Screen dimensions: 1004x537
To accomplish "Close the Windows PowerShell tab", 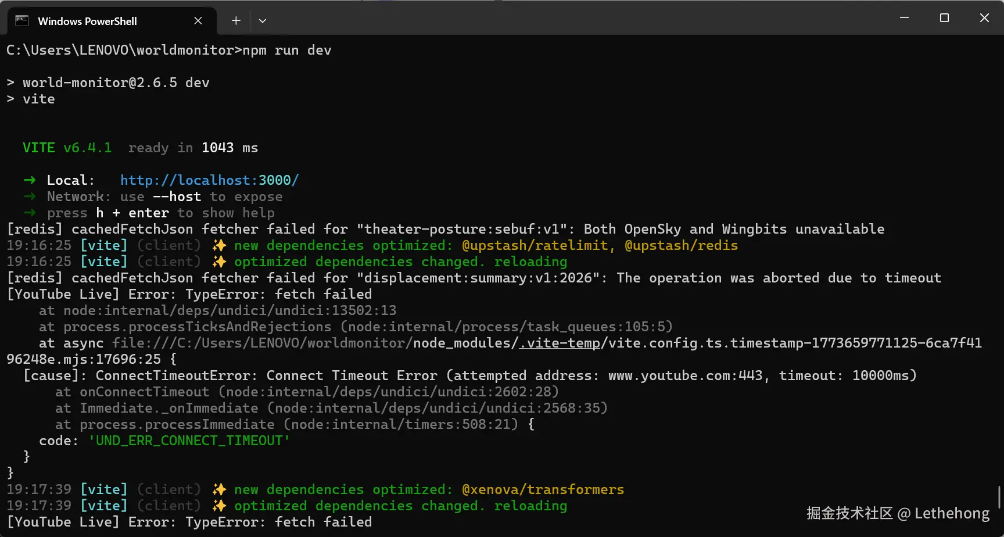I will click(x=198, y=21).
